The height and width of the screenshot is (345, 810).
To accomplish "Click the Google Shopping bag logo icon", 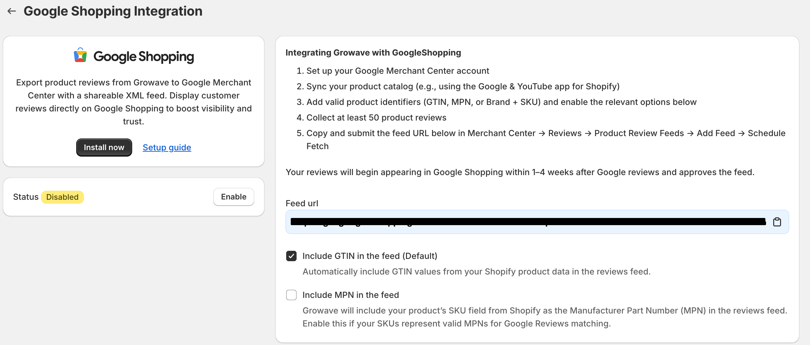I will pos(80,55).
